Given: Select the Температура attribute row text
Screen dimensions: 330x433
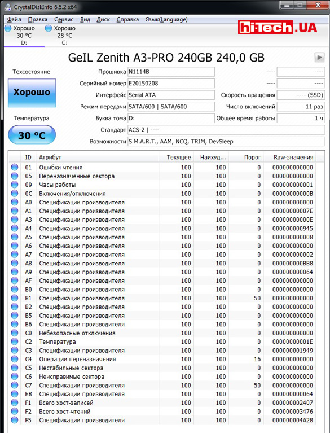Looking at the screenshot, I should click(x=58, y=342).
